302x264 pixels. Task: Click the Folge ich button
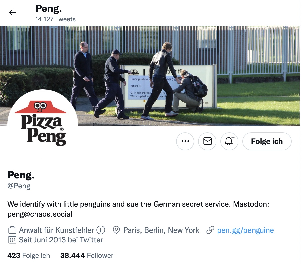pyautogui.click(x=267, y=141)
